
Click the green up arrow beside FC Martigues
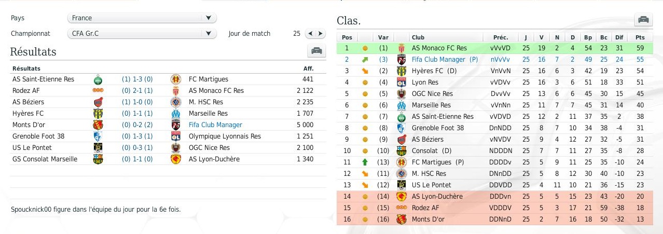365,162
